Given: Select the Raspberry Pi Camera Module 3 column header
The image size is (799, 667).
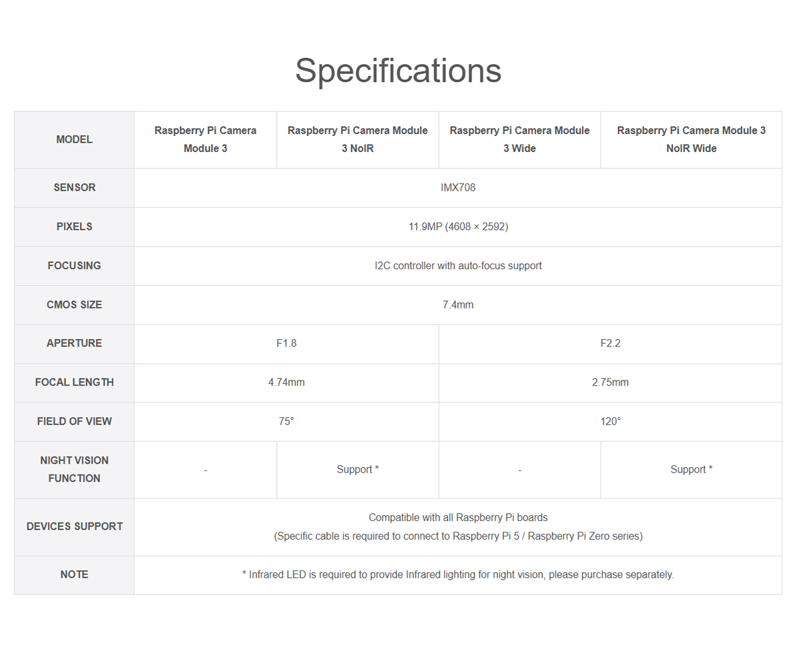Looking at the screenshot, I should point(205,139).
